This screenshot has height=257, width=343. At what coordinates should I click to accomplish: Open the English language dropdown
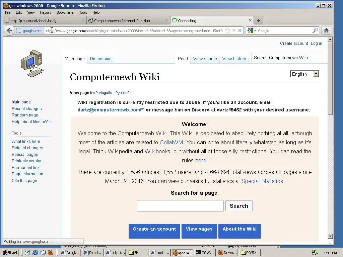pos(304,74)
